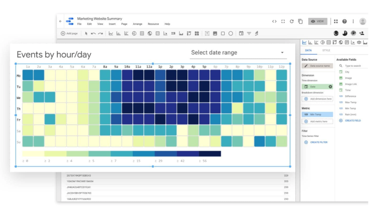Viewport: 386px width, 210px height.
Task: Insert a geo map chart from the toolbar
Action: (150, 33)
